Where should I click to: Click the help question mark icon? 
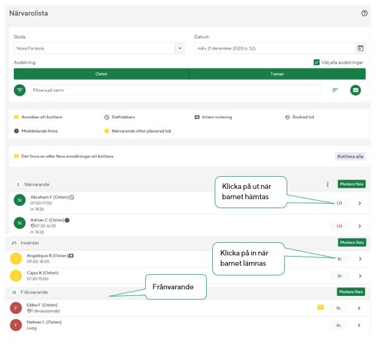click(364, 13)
